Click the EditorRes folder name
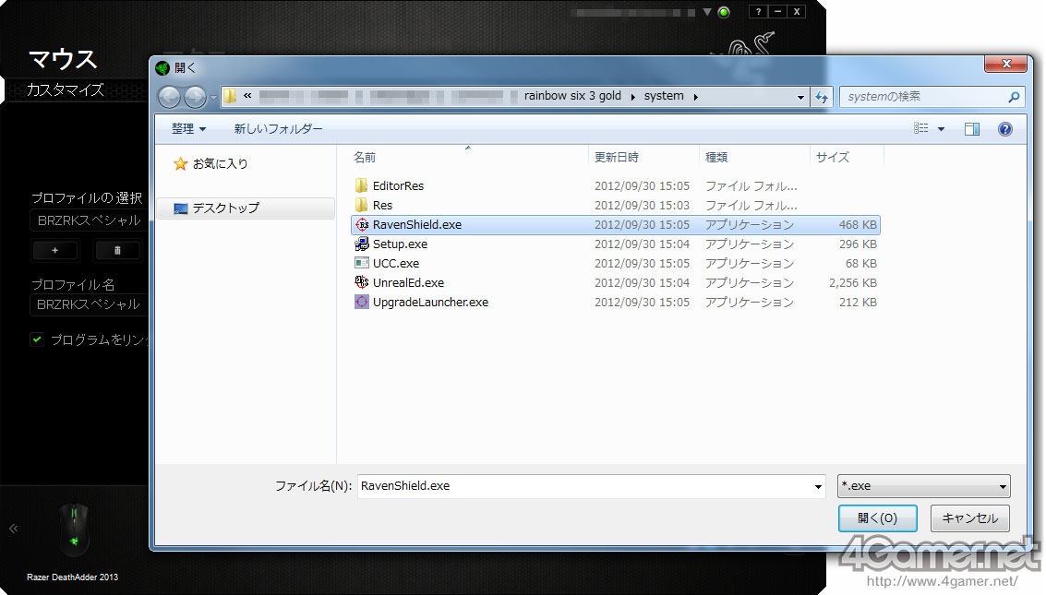 (x=398, y=186)
